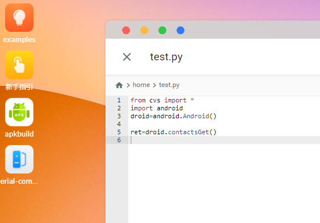Launch the apkbuild desktop app
This screenshot has width=320, height=223.
coord(19,112)
